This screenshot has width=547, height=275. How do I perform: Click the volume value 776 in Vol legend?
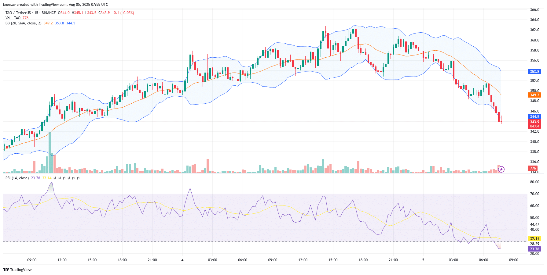pyautogui.click(x=25, y=18)
